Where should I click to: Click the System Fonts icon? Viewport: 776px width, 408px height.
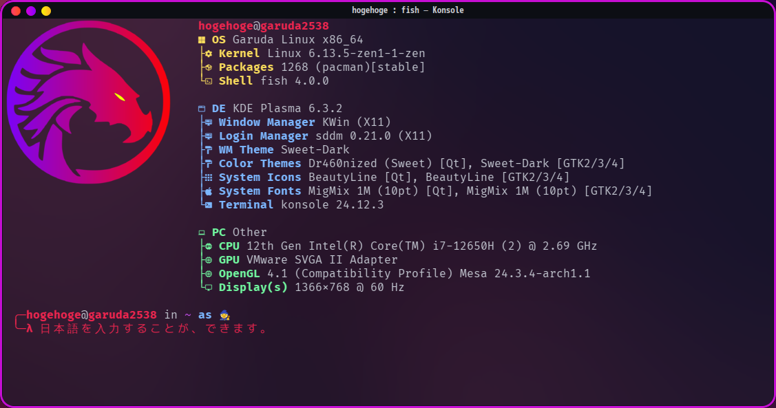click(209, 191)
